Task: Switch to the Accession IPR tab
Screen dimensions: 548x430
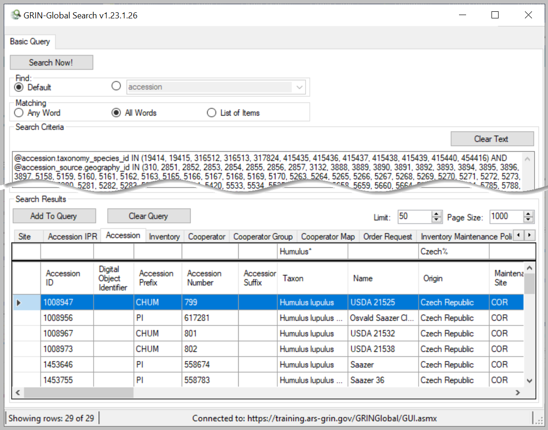Action: 73,237
